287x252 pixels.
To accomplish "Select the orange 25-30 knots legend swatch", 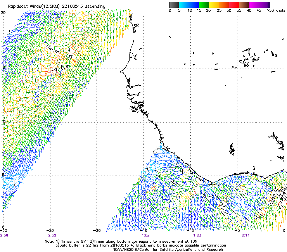I will point(224,5).
